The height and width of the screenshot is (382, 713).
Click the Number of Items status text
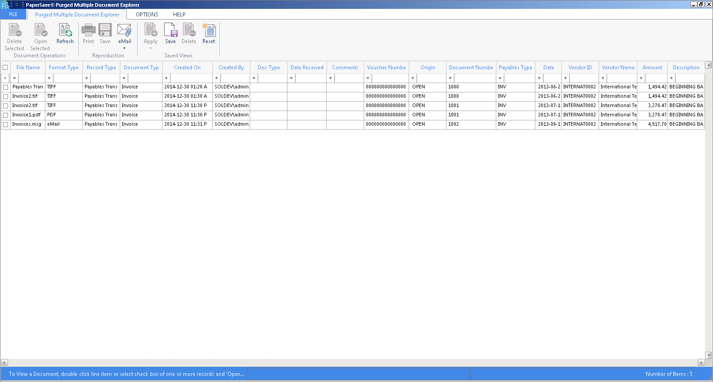(669, 374)
